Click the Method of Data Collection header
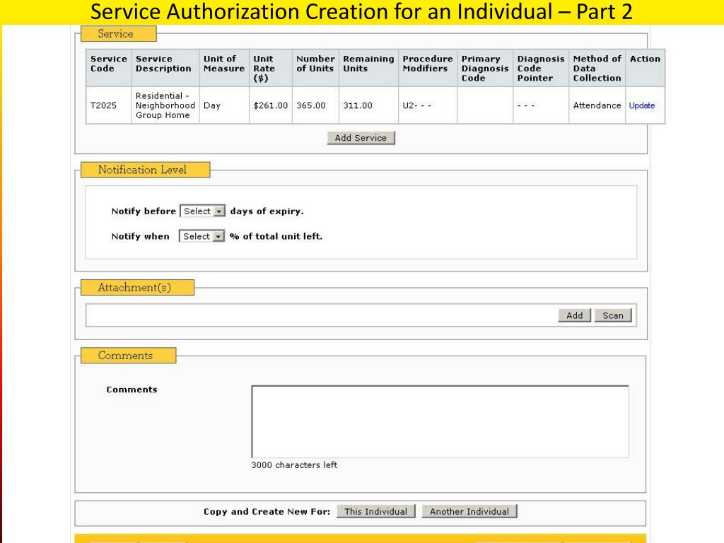The image size is (724, 543). [597, 69]
